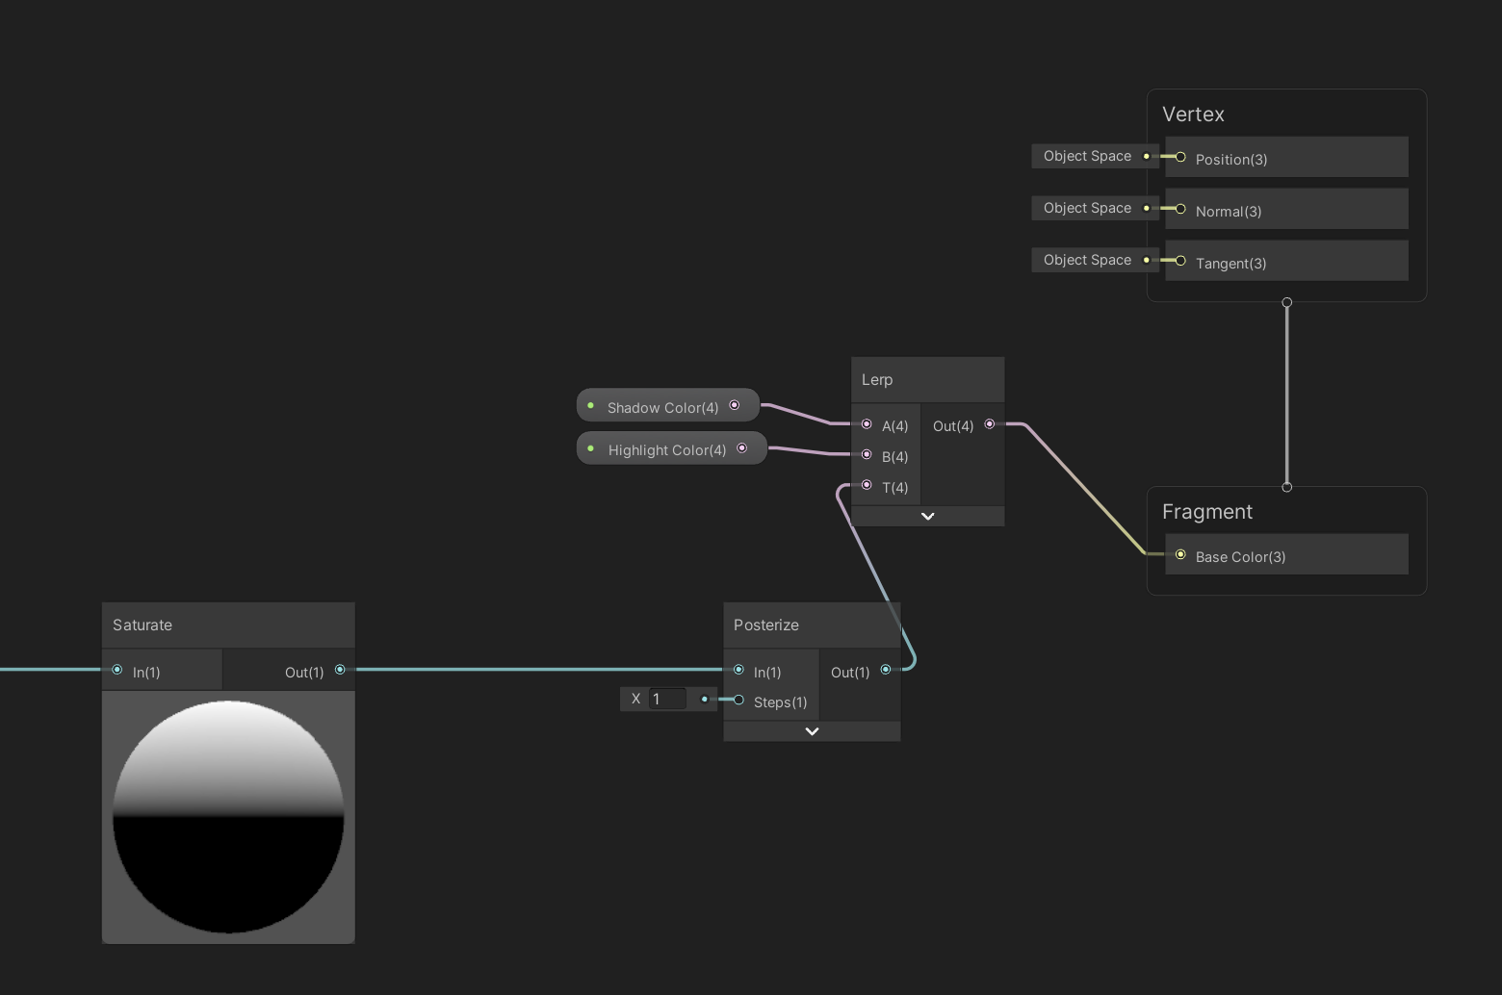Click the Out(1) port on Saturate node
The height and width of the screenshot is (995, 1502).
pos(340,670)
